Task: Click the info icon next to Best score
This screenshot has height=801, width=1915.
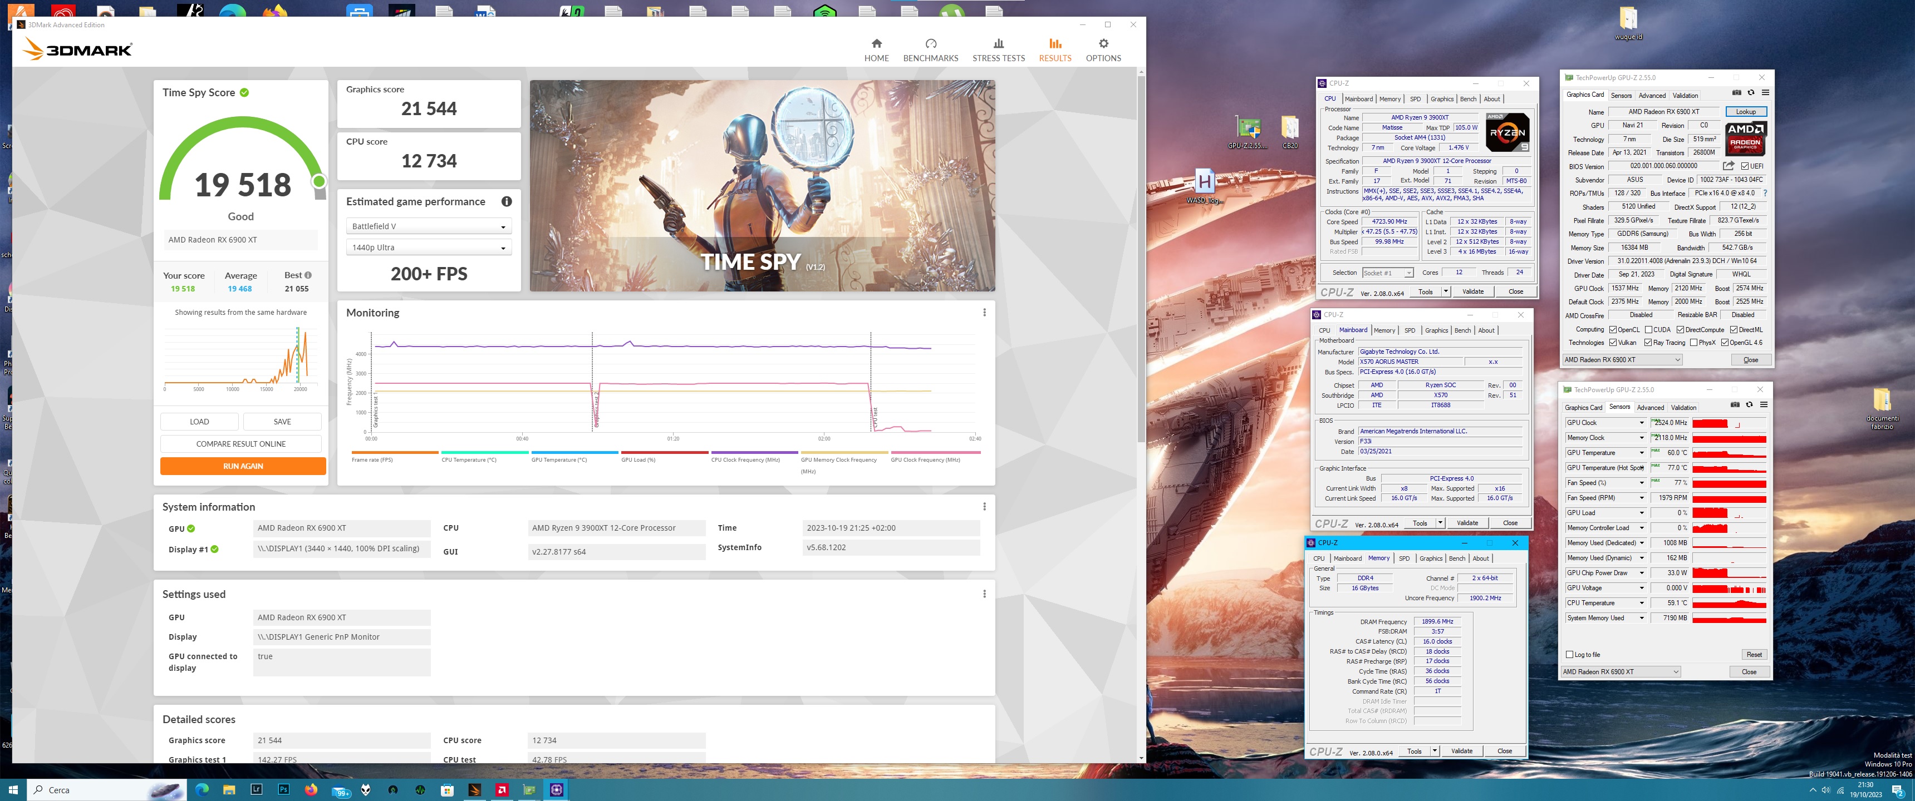Action: [308, 275]
